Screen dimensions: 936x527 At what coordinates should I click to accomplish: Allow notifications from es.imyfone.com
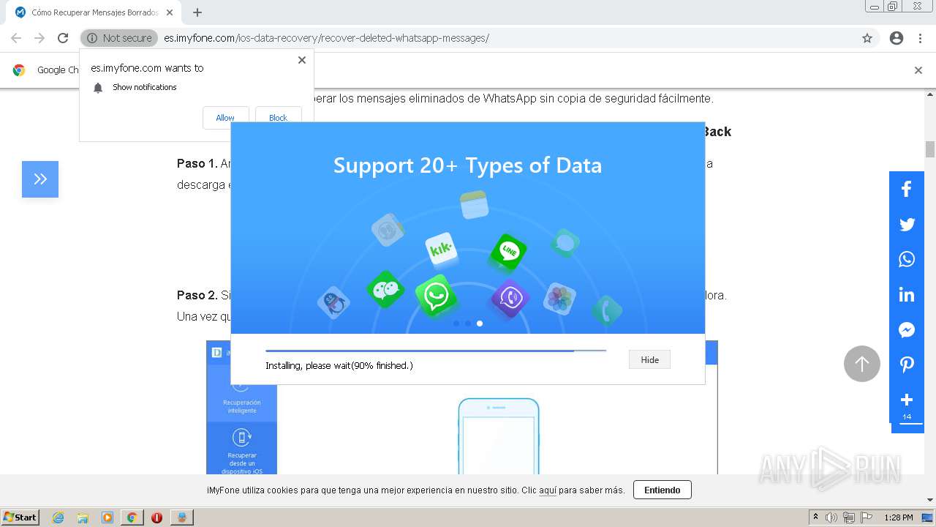tap(225, 118)
